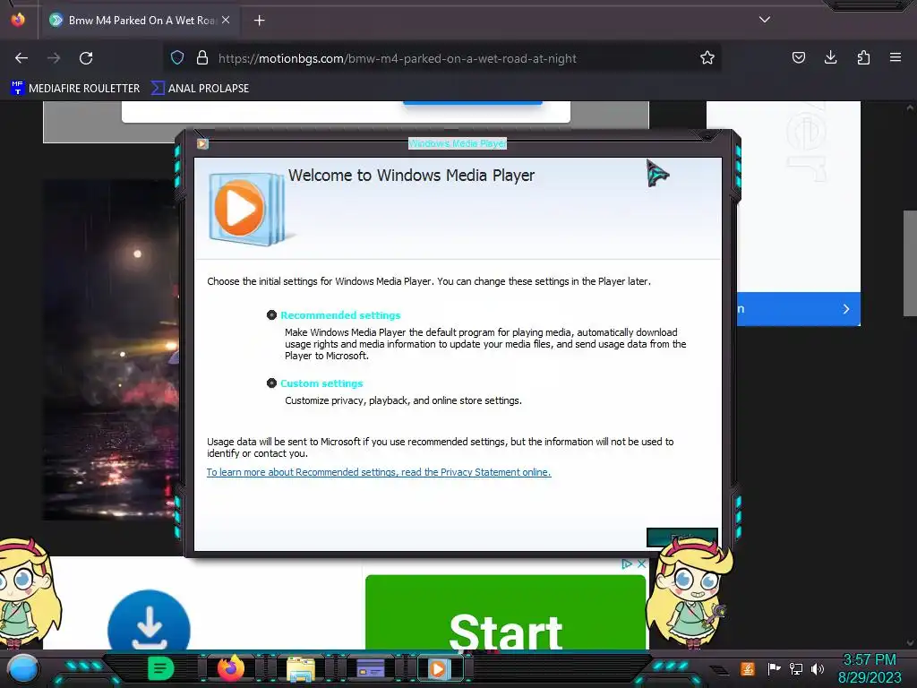The image size is (917, 688).
Task: Open the ad choices triangle icon
Action: (x=627, y=564)
